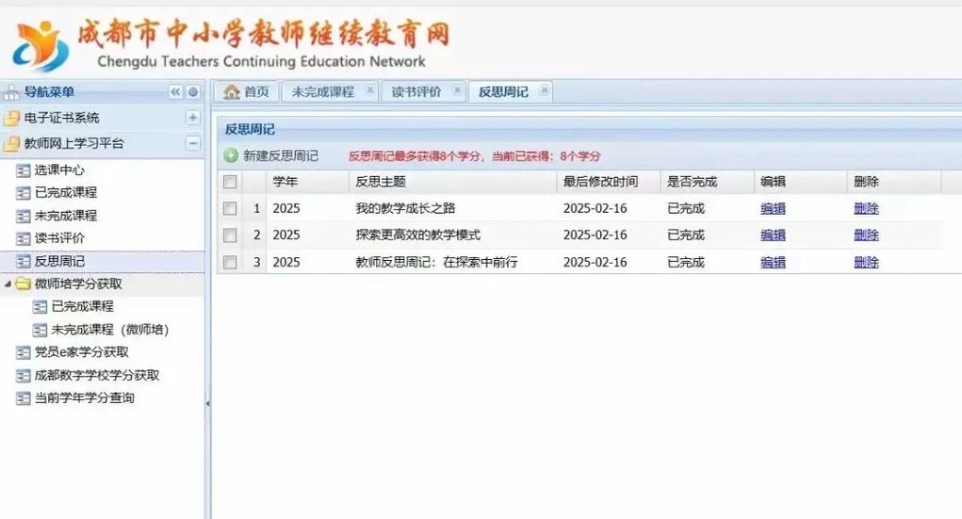
Task: Collapse navigation menu with double-arrow icon
Action: 175,92
